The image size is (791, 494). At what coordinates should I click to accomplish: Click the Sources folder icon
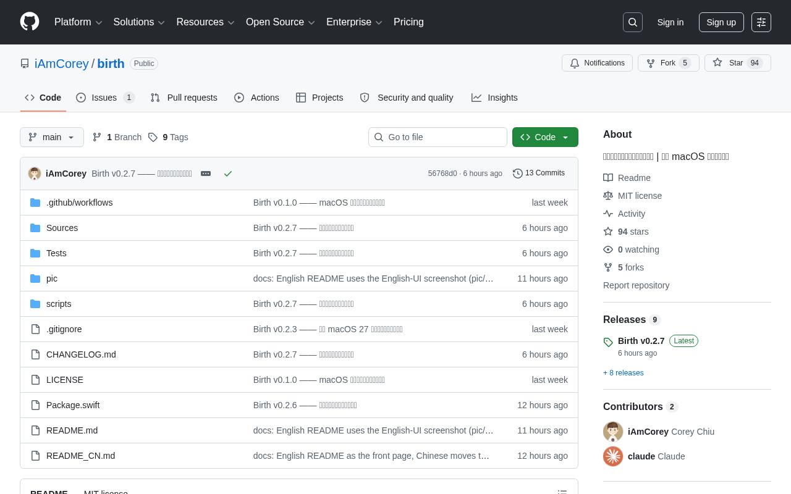click(x=35, y=228)
